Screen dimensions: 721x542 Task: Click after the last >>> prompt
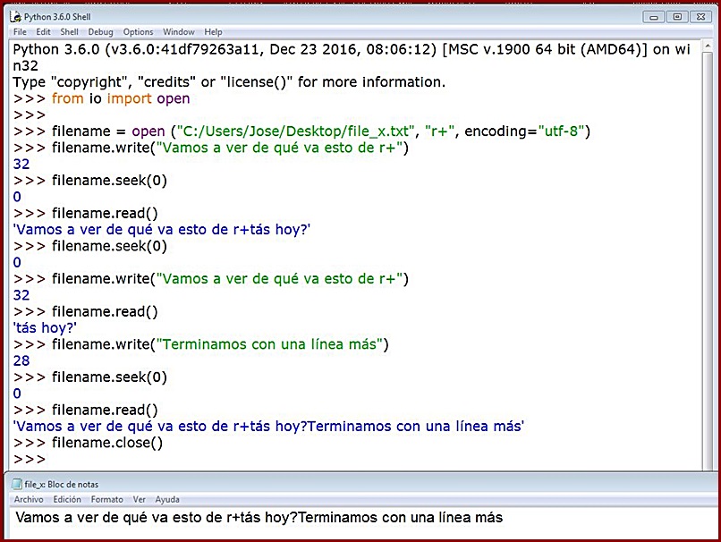click(x=54, y=459)
